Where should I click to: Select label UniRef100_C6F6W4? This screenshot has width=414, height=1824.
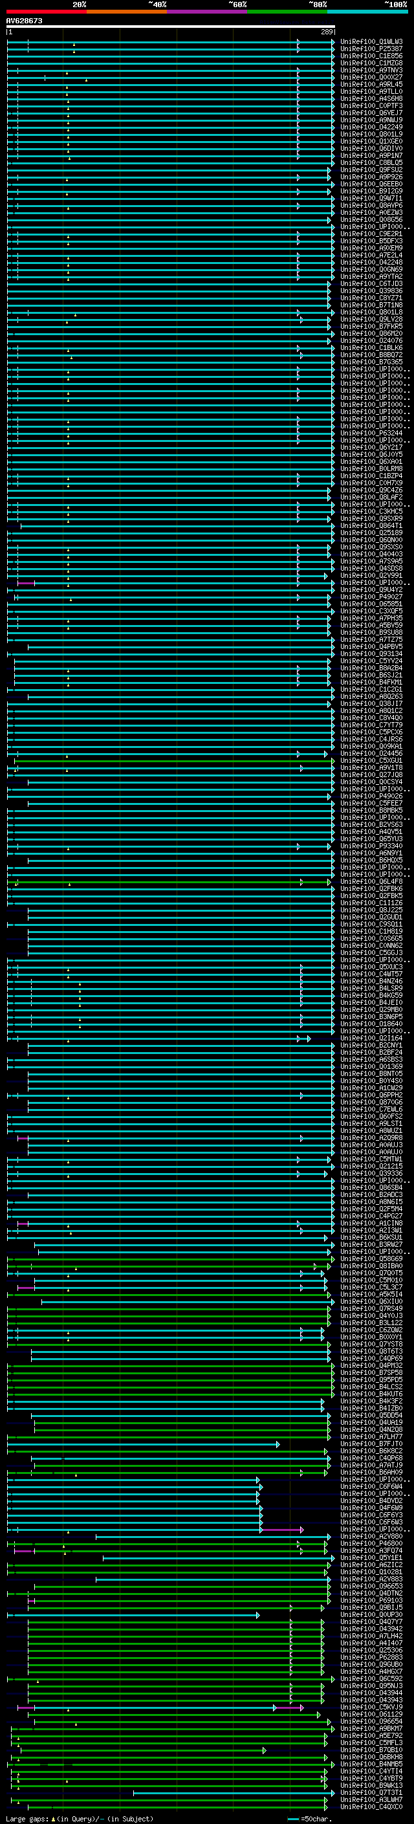click(x=371, y=1488)
